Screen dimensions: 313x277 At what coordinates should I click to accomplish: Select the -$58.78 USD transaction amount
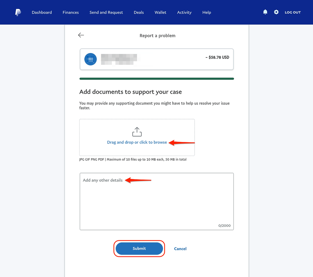(217, 58)
